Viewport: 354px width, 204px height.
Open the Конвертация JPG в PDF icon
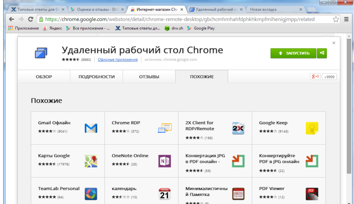click(238, 161)
